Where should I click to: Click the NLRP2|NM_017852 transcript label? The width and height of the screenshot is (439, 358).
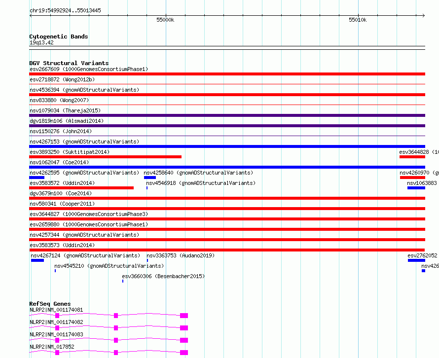click(x=52, y=347)
